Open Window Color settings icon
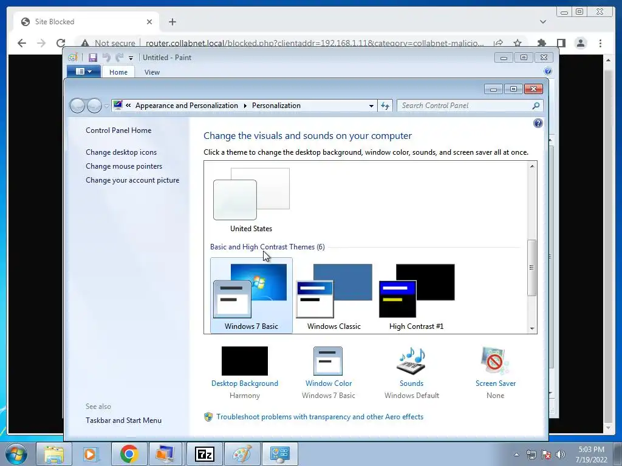Screen dimensions: 622x466 [328, 360]
